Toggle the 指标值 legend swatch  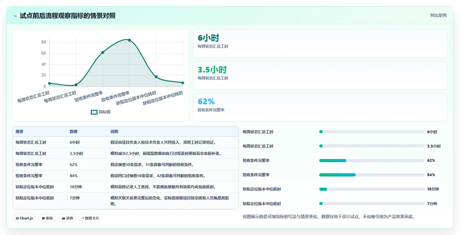click(94, 112)
